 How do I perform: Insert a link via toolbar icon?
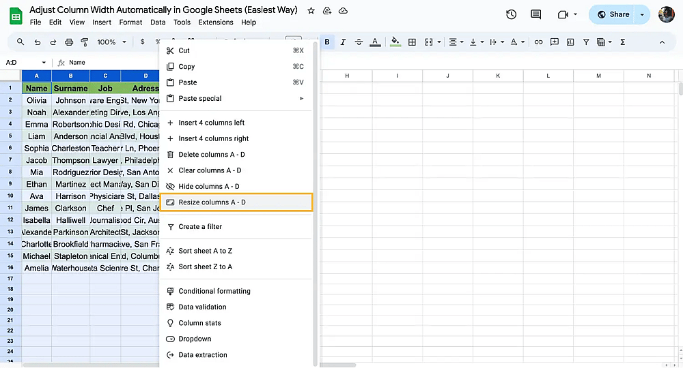(538, 42)
